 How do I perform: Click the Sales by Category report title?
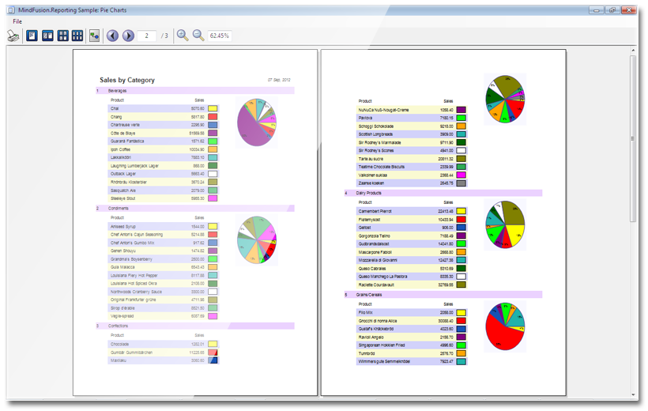pos(127,80)
